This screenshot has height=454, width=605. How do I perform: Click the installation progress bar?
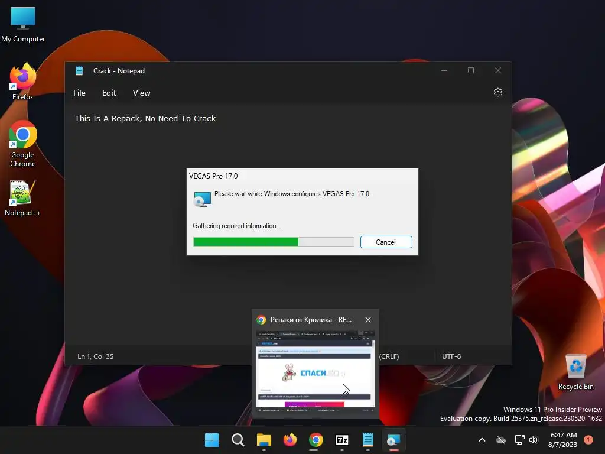pyautogui.click(x=274, y=242)
